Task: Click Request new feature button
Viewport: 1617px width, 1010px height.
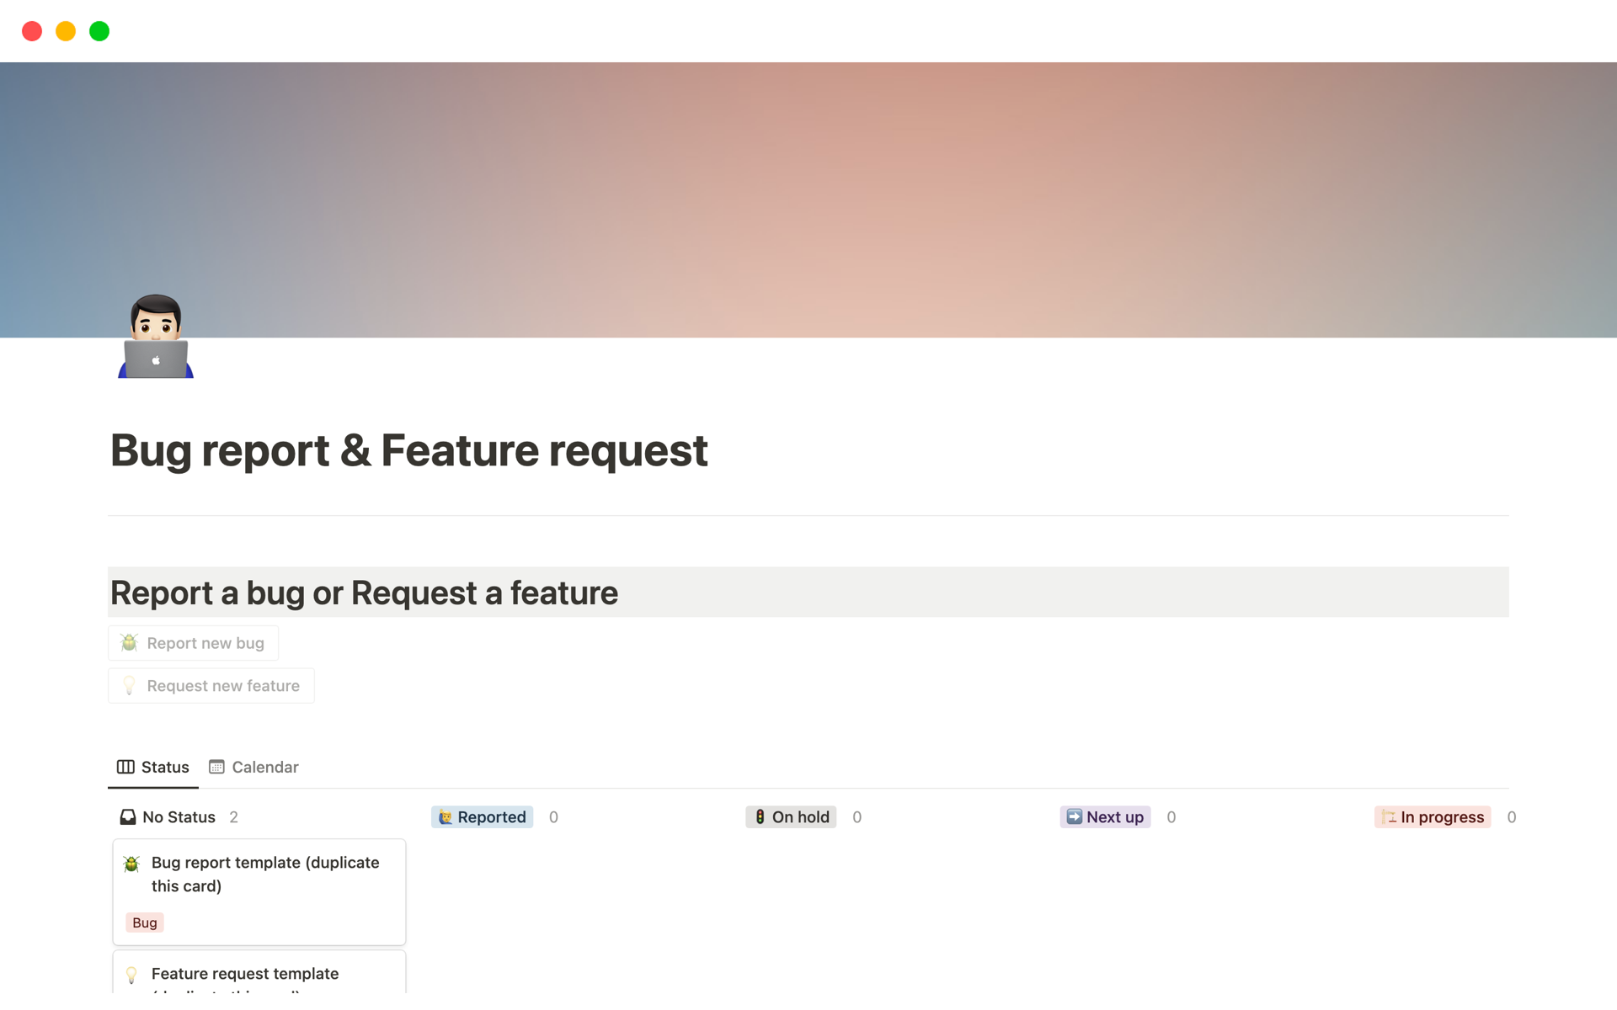Action: 212,685
